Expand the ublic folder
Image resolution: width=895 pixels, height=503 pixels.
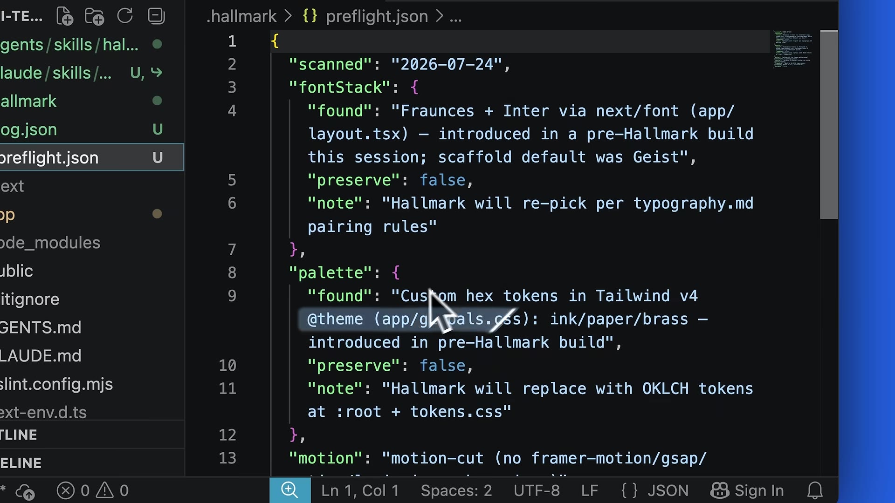92,271
